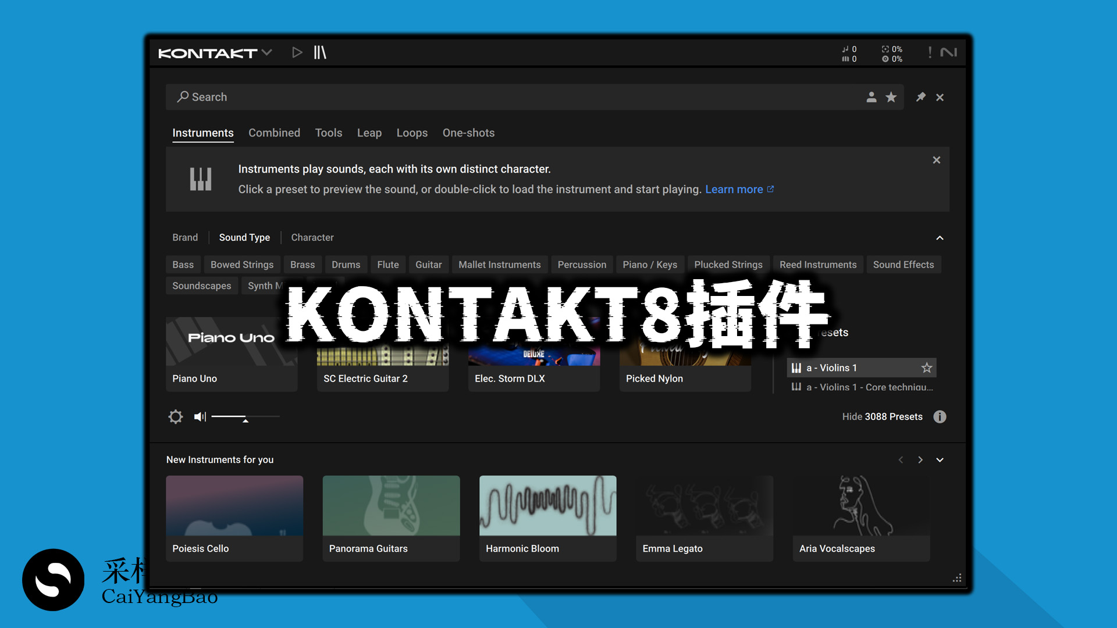Enable the favorites star filter in search bar
1117x628 pixels.
[891, 97]
